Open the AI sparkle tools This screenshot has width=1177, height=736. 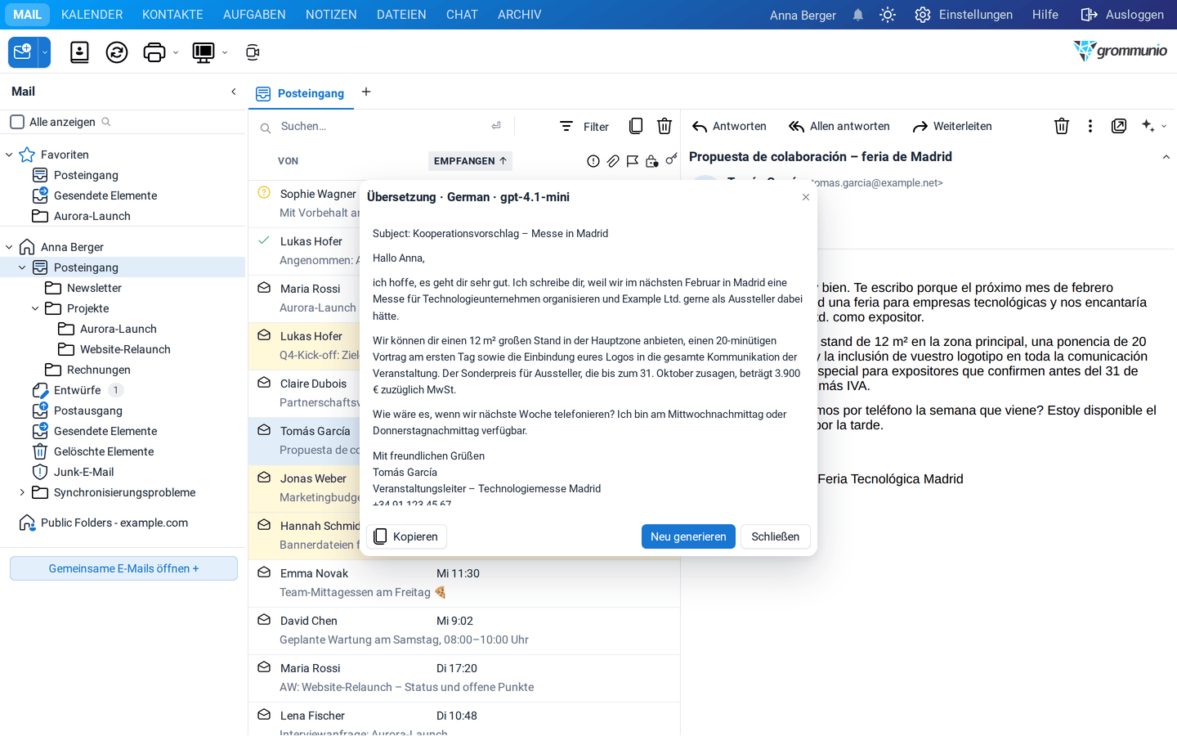pyautogui.click(x=1148, y=126)
